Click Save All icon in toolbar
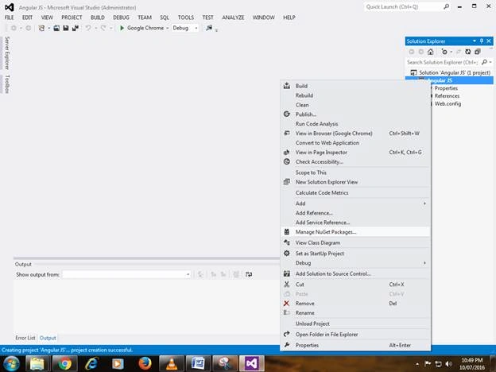The height and width of the screenshot is (372, 496). tap(76, 28)
